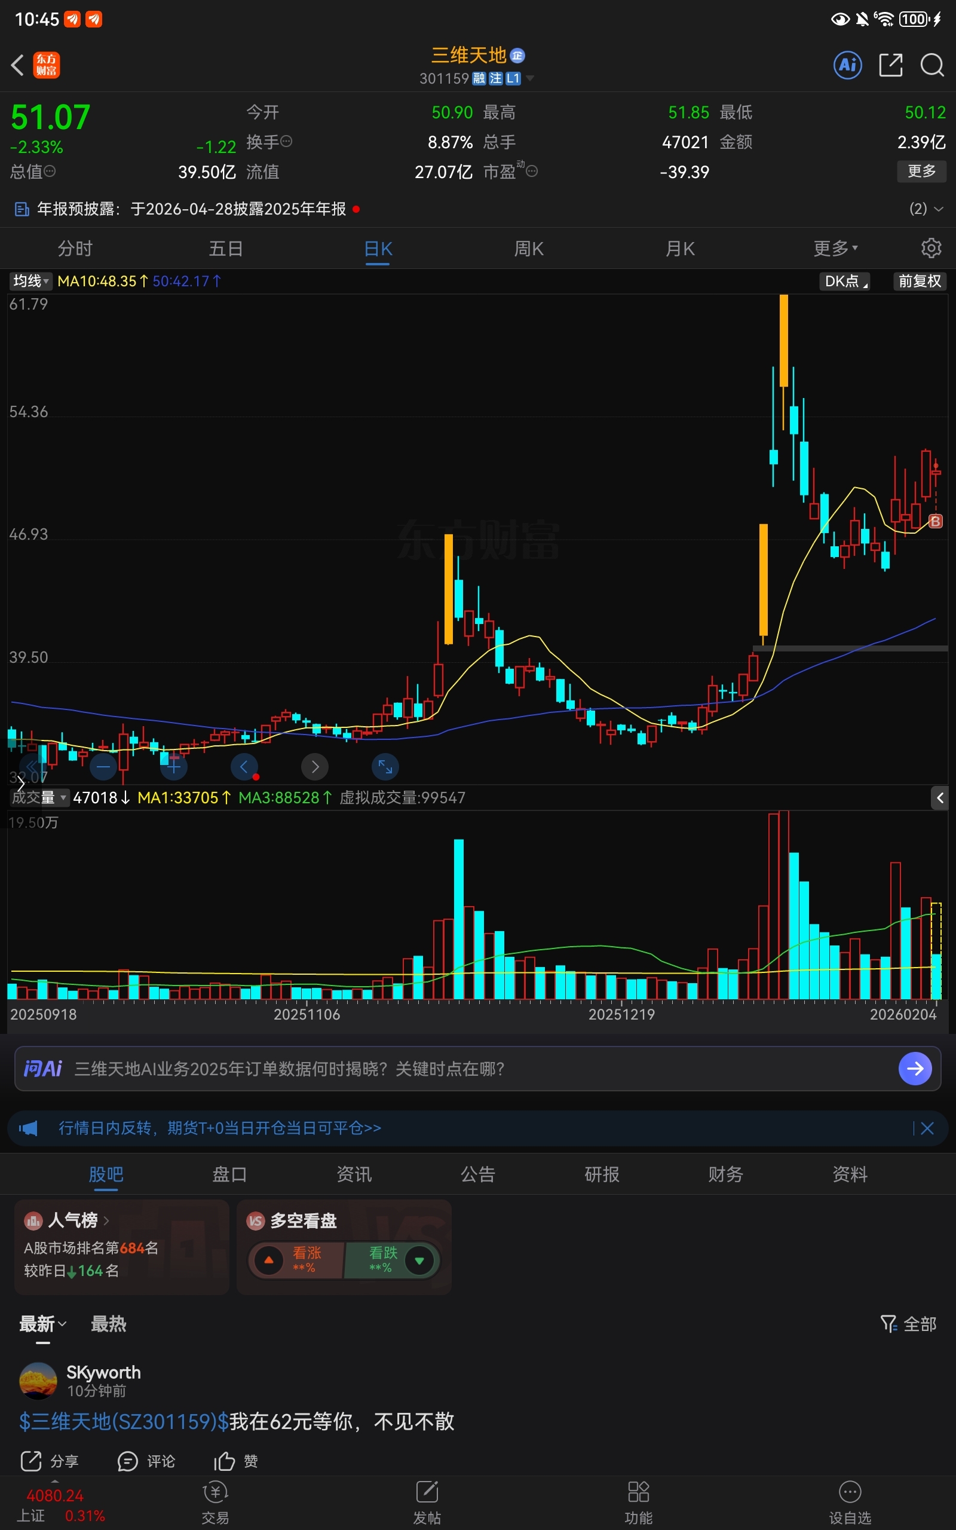Tap the megaphone icon on futures banner
The height and width of the screenshot is (1530, 956).
click(29, 1128)
